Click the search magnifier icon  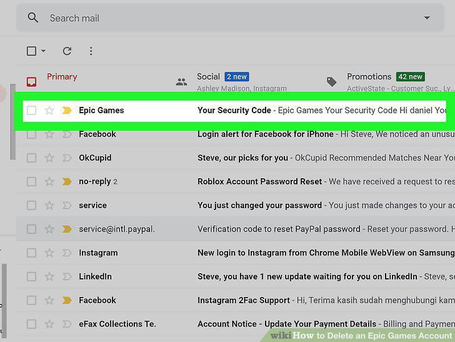(32, 18)
